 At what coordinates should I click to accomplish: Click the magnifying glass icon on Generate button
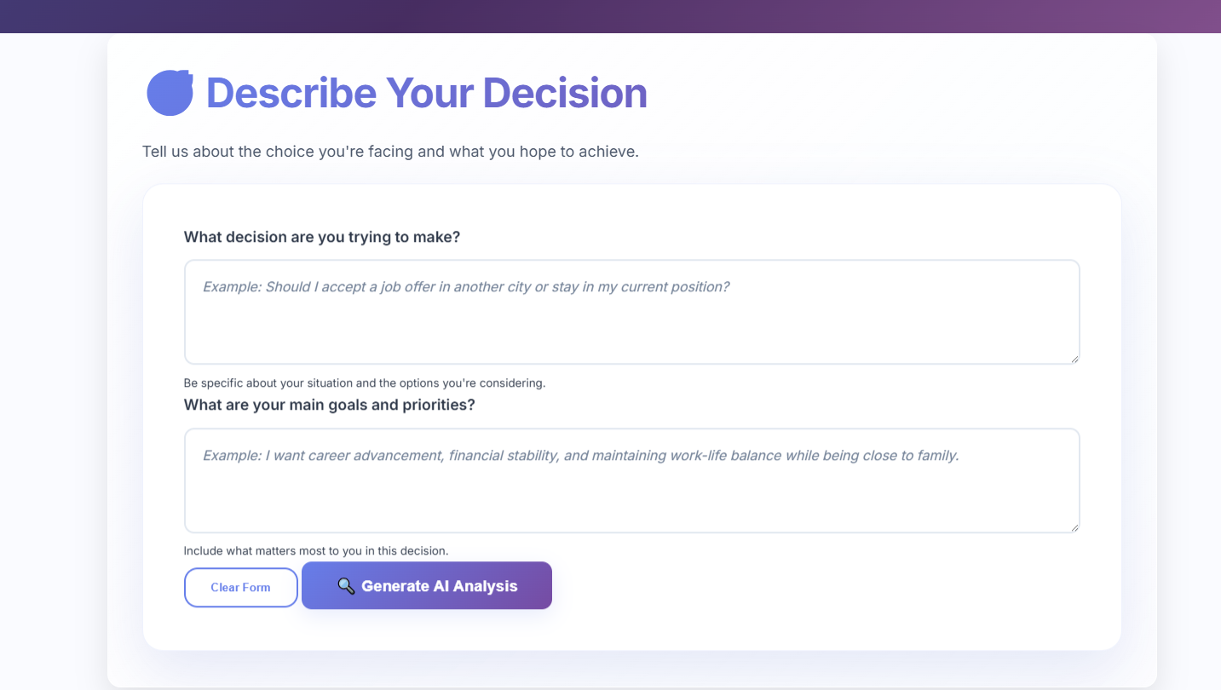point(346,586)
